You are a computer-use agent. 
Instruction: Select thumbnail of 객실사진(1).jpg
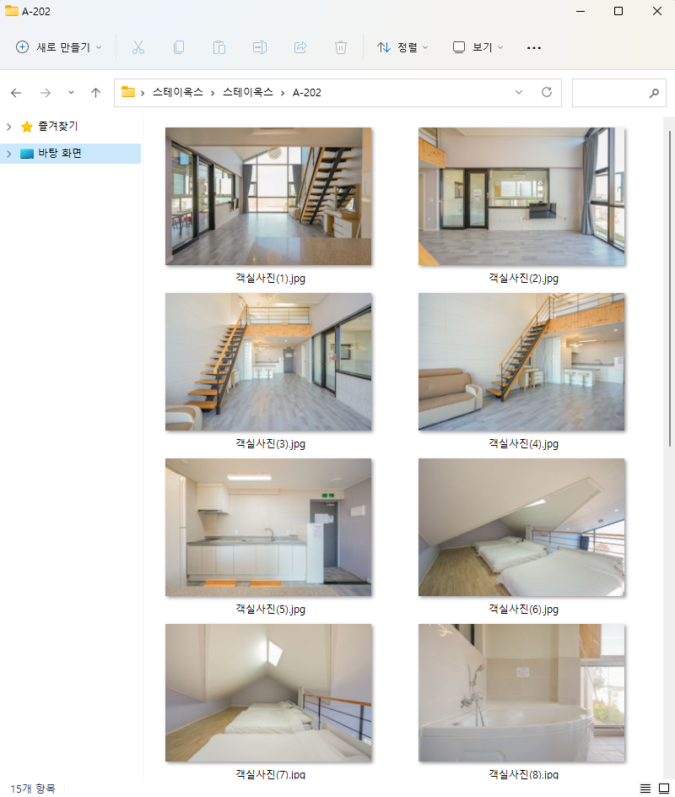[268, 196]
